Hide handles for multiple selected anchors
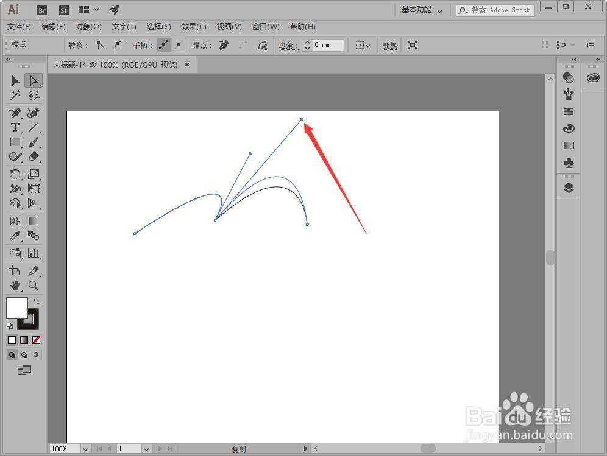The image size is (607, 456). 179,45
